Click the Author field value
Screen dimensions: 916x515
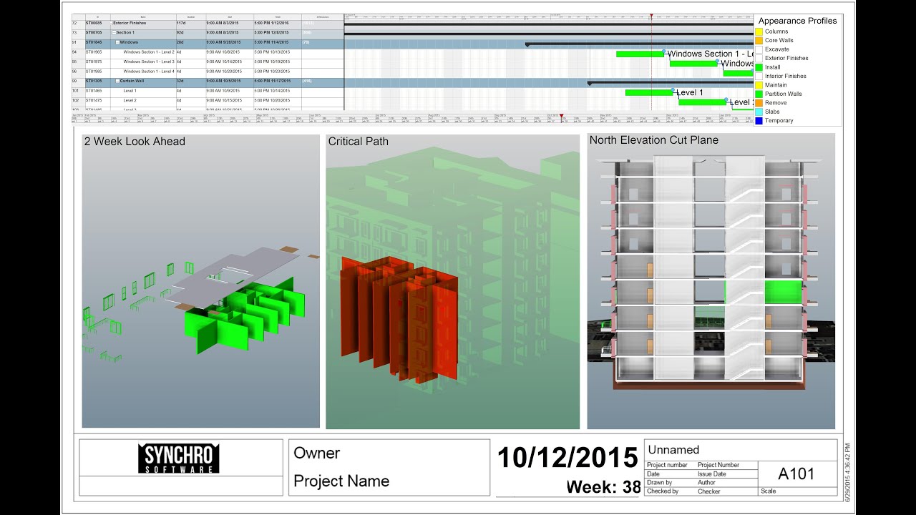(x=706, y=483)
